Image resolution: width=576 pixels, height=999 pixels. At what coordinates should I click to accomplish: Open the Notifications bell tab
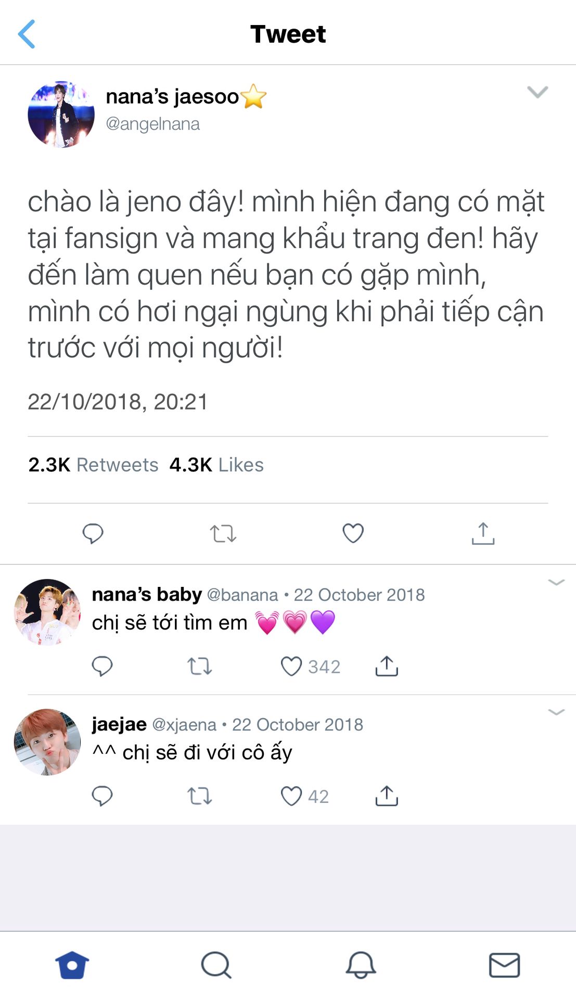[361, 965]
